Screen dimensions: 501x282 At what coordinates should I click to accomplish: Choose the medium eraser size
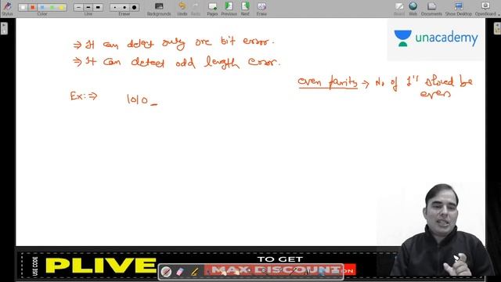pos(124,7)
